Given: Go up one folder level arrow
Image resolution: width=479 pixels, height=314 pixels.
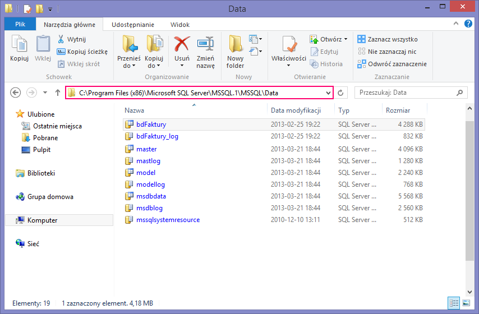Looking at the screenshot, I should click(x=57, y=93).
